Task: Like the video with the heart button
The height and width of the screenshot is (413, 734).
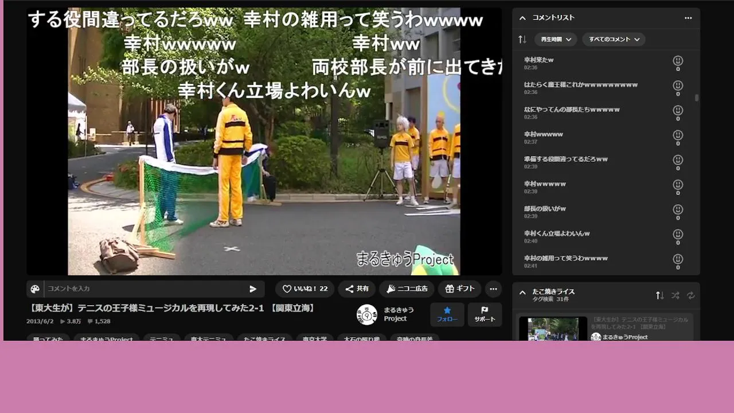Action: click(x=304, y=289)
